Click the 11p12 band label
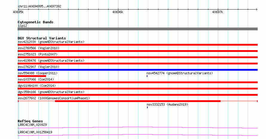The image size is (266, 139). click(22, 26)
